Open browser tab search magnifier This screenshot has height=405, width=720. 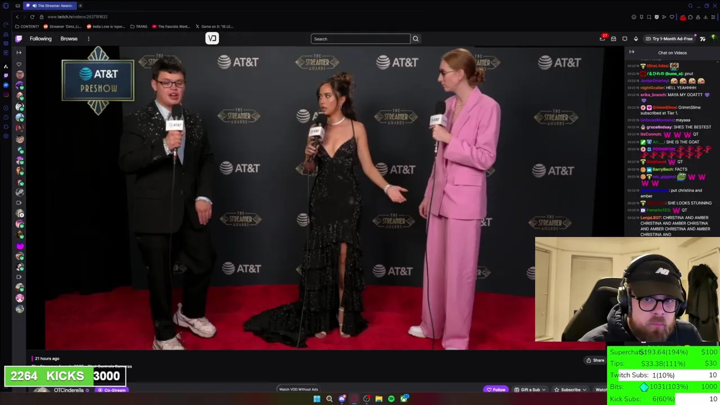690,6
